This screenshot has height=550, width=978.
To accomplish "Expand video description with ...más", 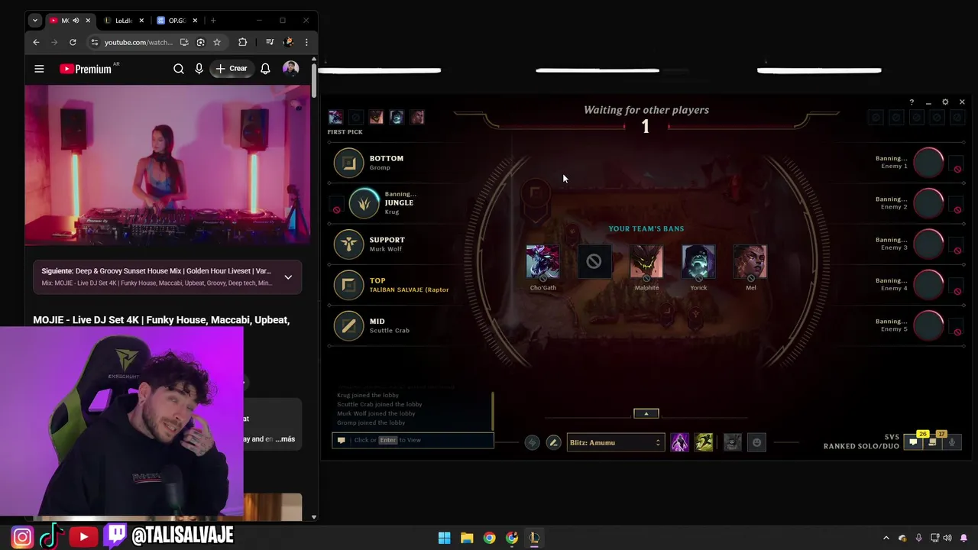I will tap(287, 439).
